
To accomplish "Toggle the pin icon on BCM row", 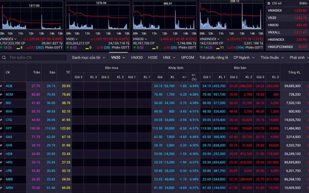I will click(x=1, y=94).
